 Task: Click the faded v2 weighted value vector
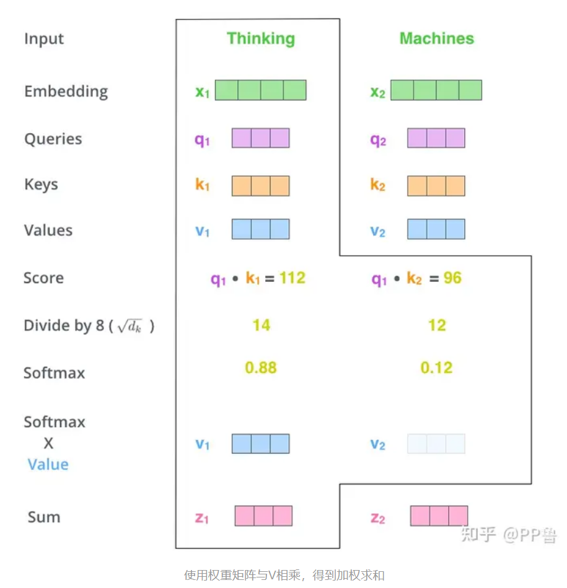point(436,444)
